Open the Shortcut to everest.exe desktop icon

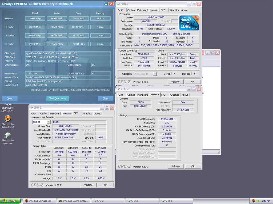click(8, 118)
